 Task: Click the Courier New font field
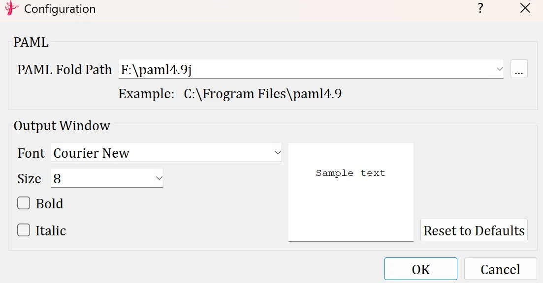tap(158, 153)
